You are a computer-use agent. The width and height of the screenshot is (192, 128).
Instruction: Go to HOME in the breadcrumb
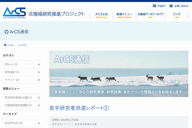pos(10,45)
